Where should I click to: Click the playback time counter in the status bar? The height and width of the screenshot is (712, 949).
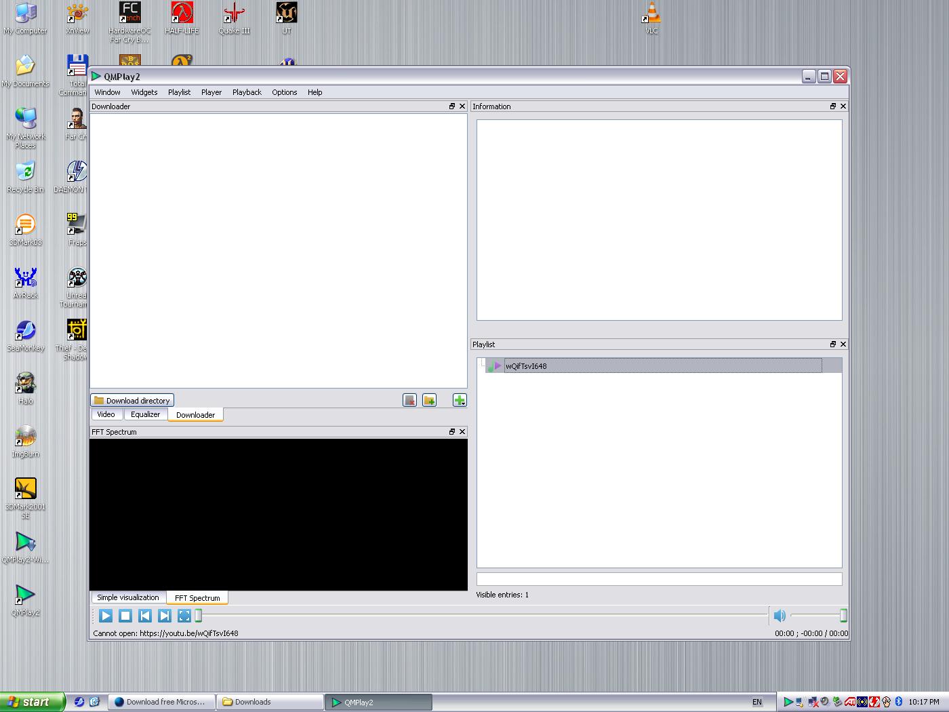click(x=811, y=633)
